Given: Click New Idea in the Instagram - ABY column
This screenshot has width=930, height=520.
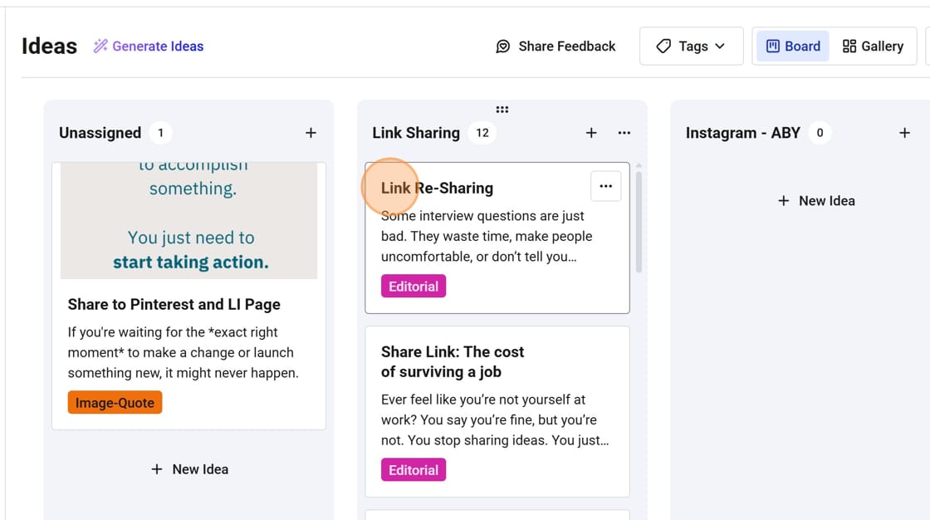Looking at the screenshot, I should coord(816,200).
